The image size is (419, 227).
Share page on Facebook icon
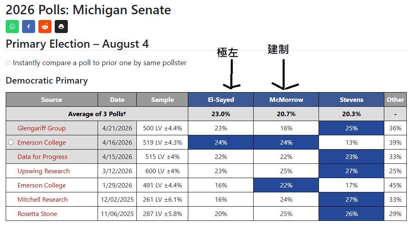click(29, 26)
